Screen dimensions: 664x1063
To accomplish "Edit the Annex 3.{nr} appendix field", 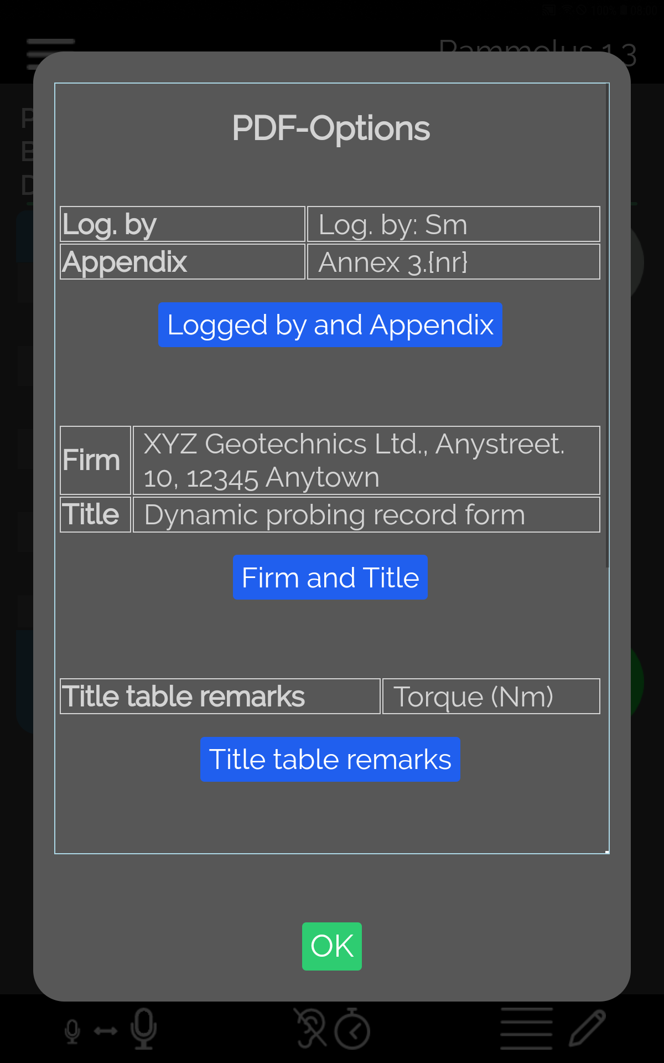I will tap(453, 262).
